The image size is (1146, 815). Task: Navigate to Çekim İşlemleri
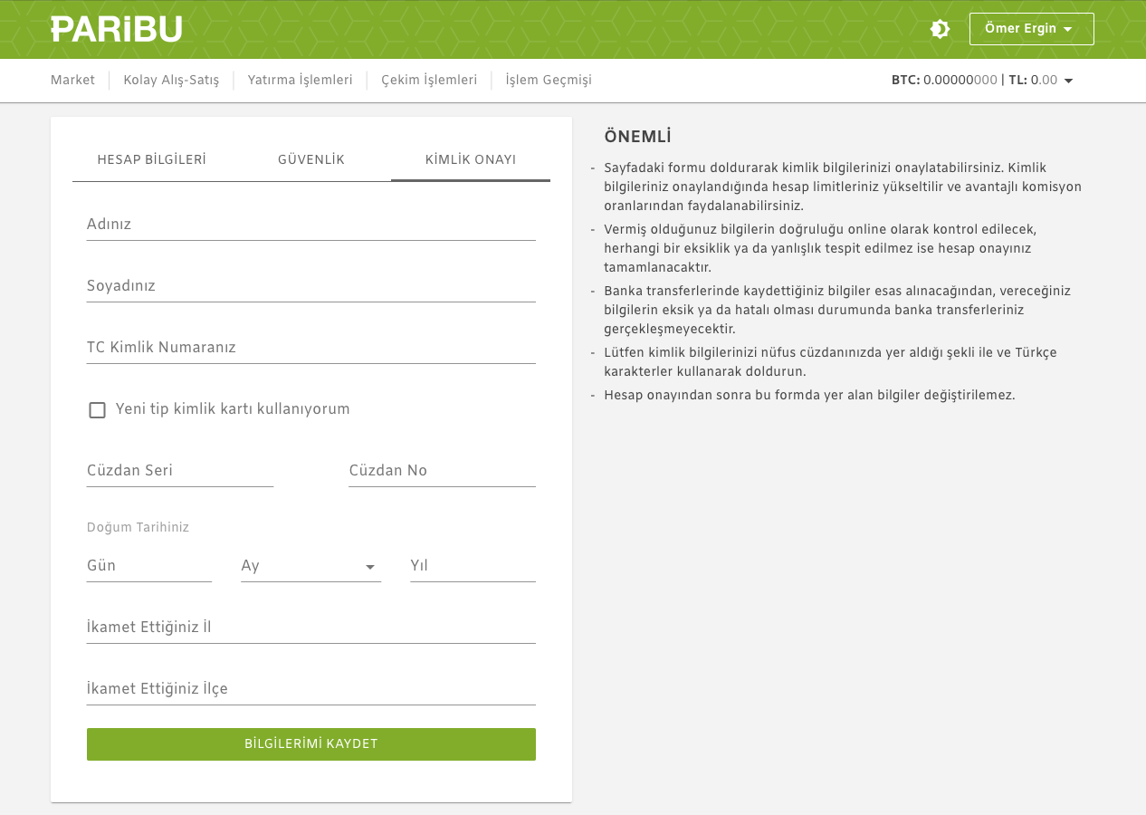(x=429, y=81)
